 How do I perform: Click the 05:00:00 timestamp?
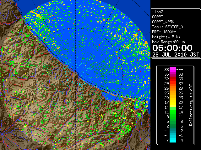172,48
